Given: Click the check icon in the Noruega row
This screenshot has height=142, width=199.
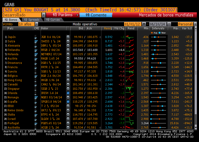Looking at the screenshot, I should click(x=68, y=97).
